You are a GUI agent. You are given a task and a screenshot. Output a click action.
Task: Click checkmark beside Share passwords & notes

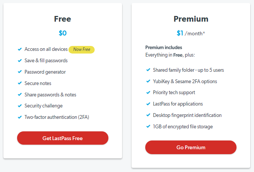[20, 95]
